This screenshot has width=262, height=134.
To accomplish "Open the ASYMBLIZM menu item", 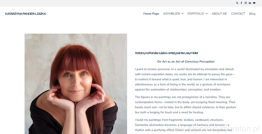I will [172, 14].
